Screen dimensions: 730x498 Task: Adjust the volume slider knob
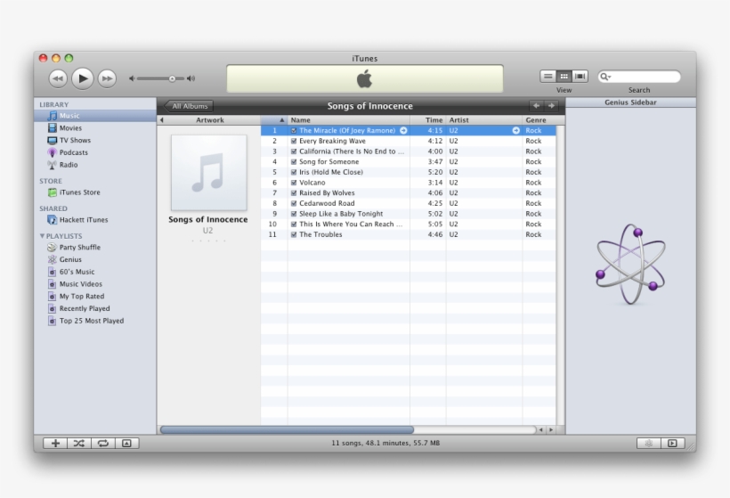pyautogui.click(x=172, y=78)
